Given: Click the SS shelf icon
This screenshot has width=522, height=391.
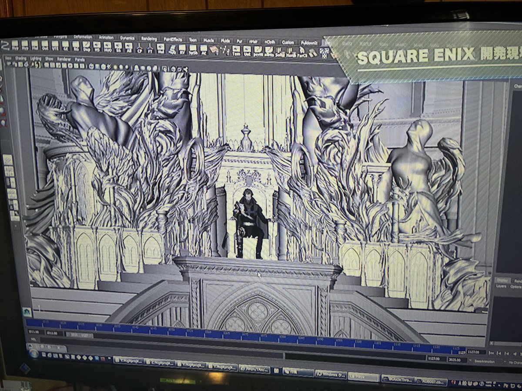Looking at the screenshot, I should click(118, 47).
